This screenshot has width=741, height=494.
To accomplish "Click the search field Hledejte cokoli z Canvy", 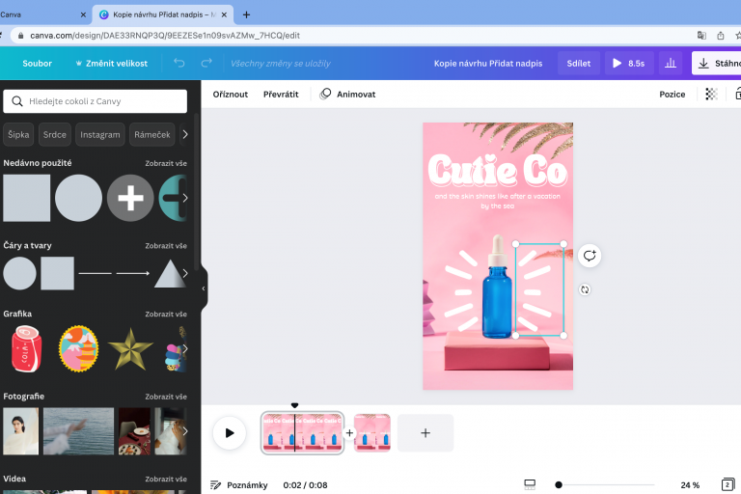I will pos(96,101).
